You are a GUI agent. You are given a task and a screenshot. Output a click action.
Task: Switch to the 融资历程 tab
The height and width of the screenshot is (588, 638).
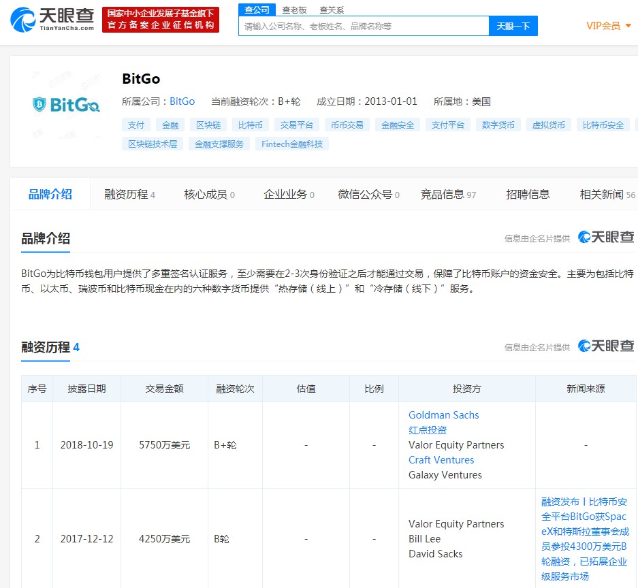click(x=129, y=195)
